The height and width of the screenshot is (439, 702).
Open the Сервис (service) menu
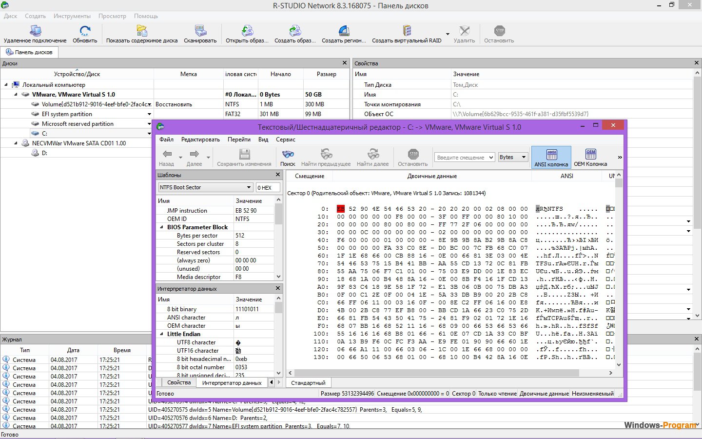pyautogui.click(x=286, y=140)
